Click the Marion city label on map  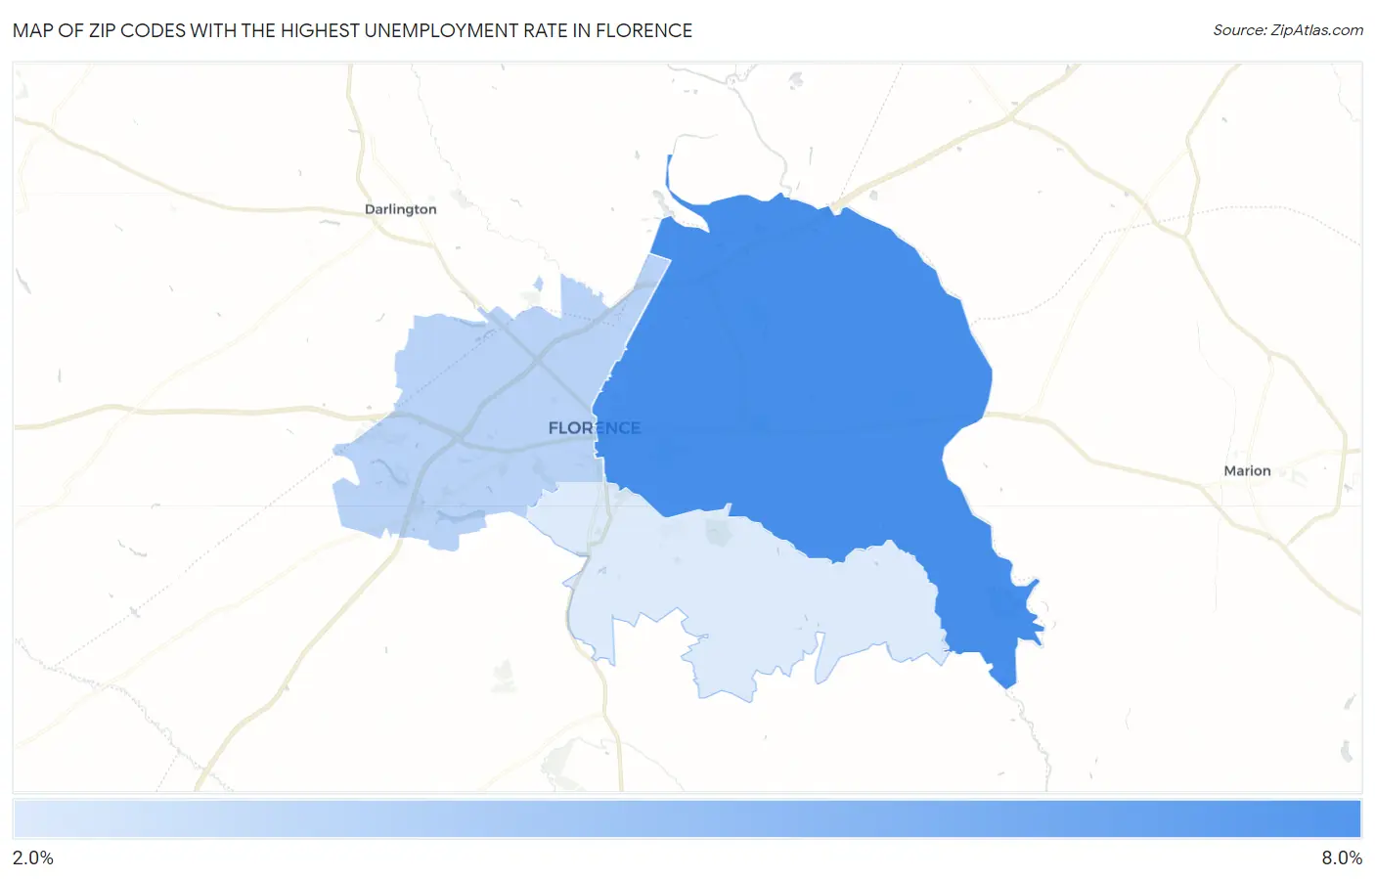(1247, 471)
